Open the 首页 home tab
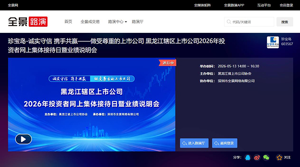This screenshot has width=300, height=167. click(68, 22)
